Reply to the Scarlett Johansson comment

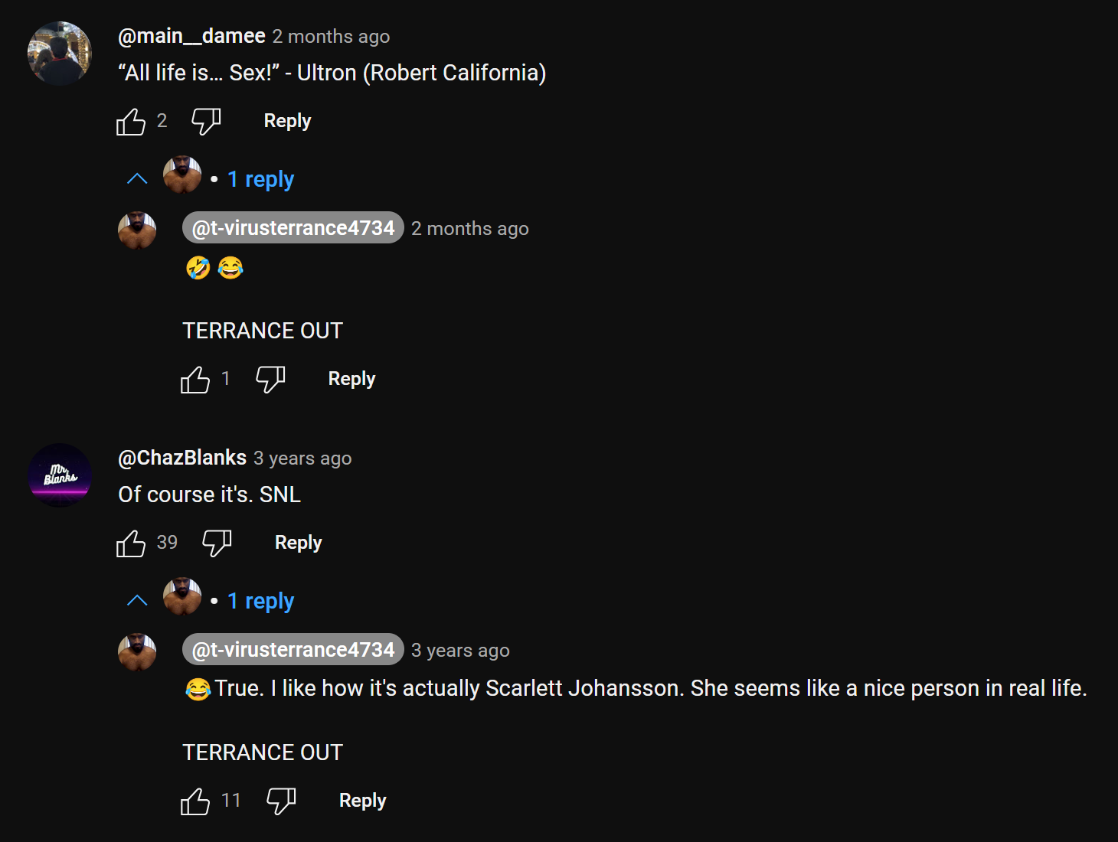[x=362, y=801]
